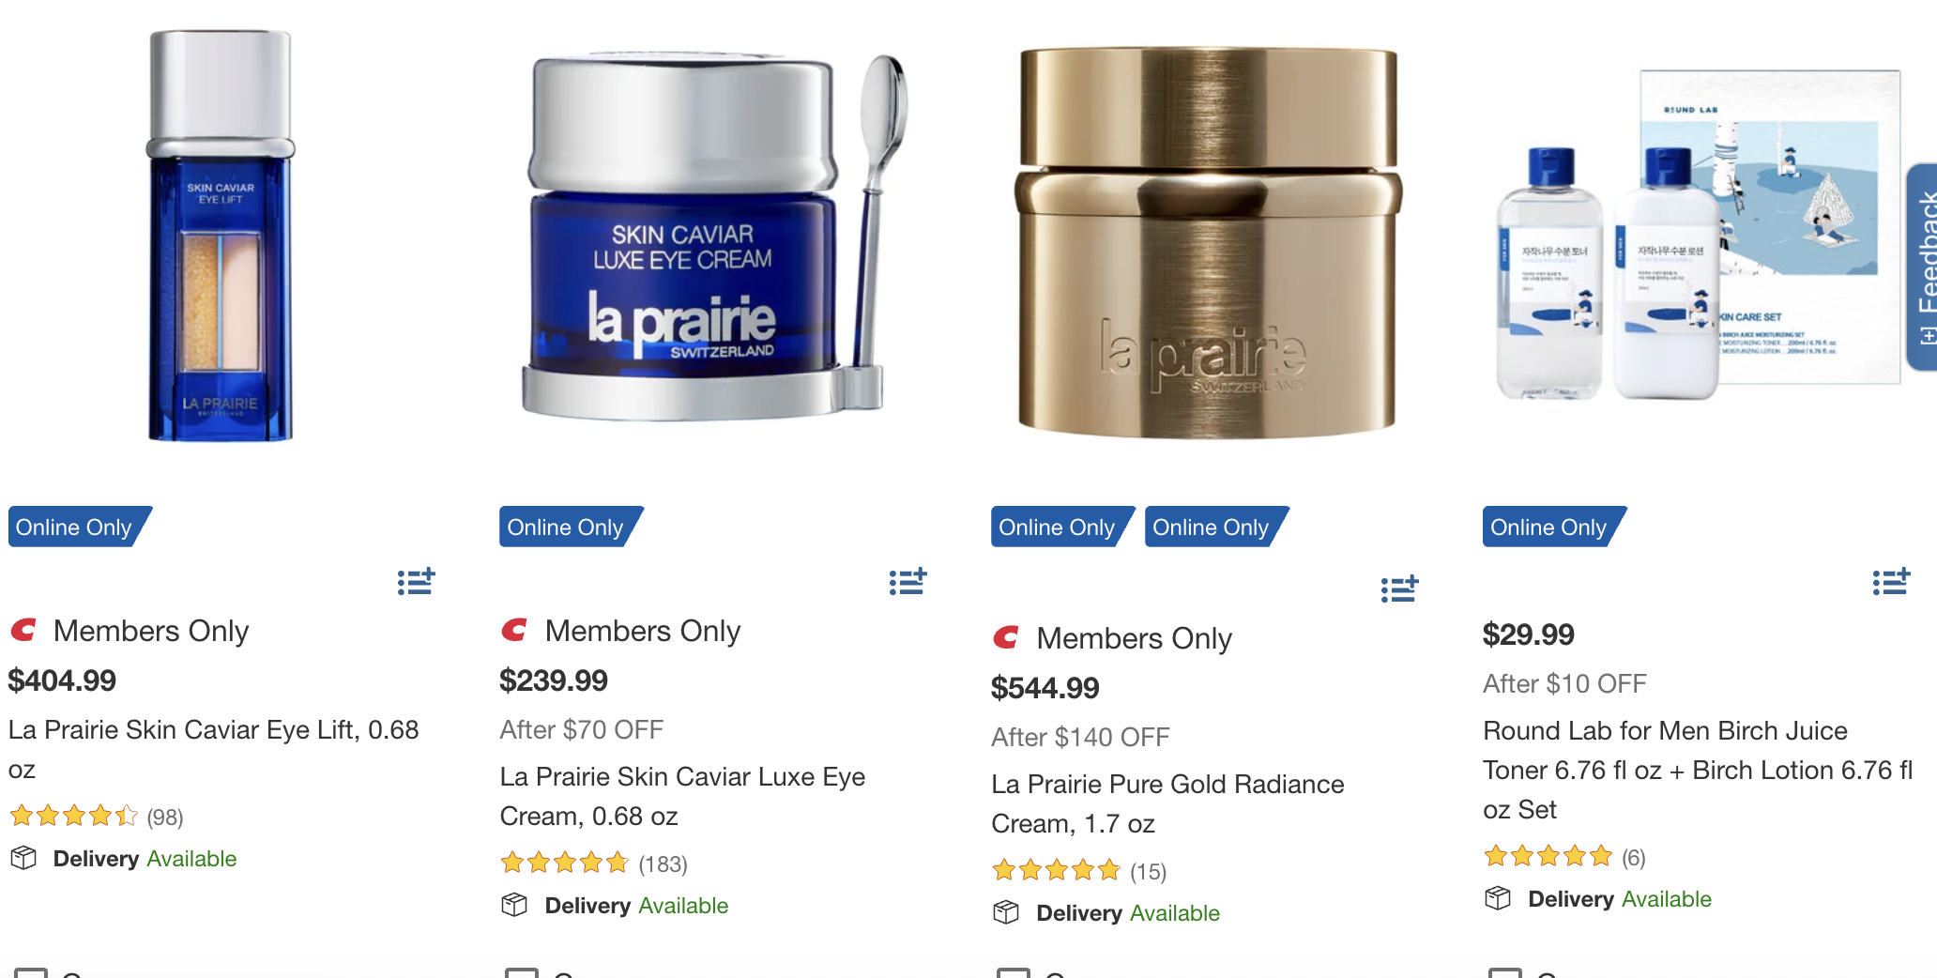Check compare box under Luxe Eye Cream
This screenshot has height=978, width=1937.
coord(522,972)
